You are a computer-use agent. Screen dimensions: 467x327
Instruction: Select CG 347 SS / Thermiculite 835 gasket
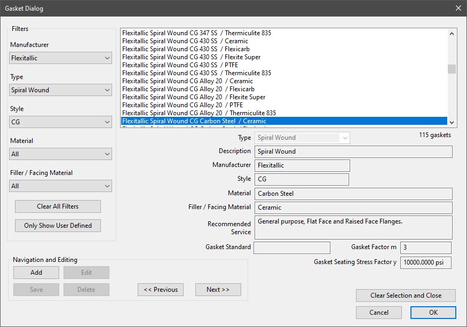284,33
